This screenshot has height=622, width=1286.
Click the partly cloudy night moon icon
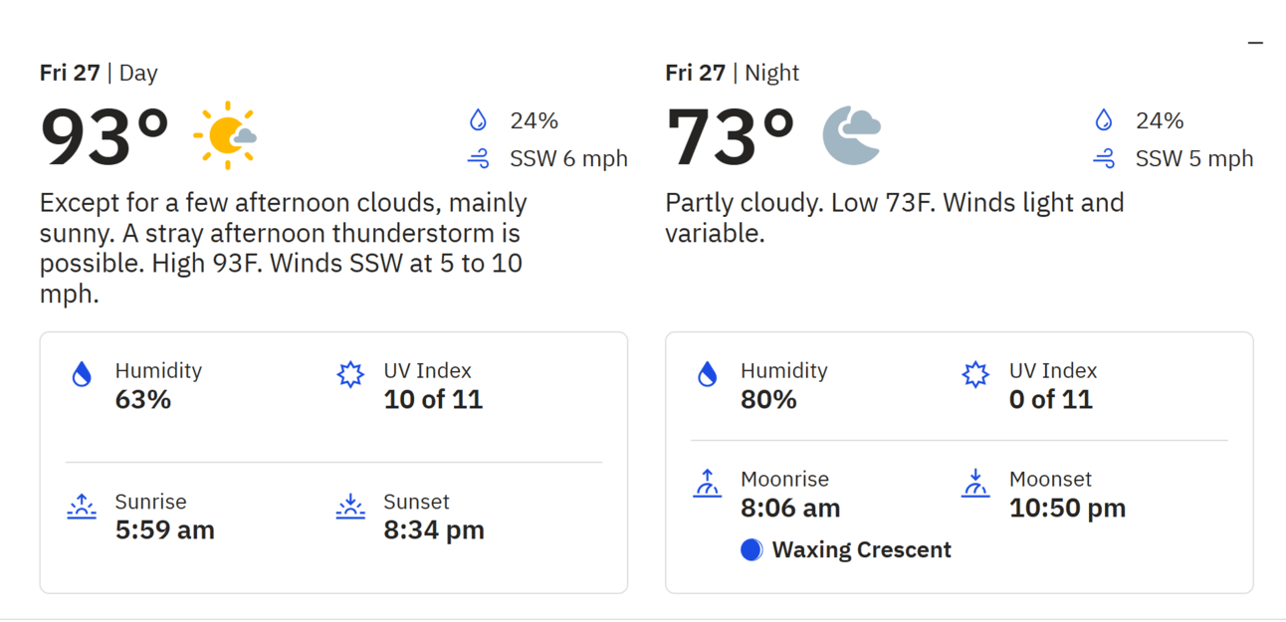tap(852, 134)
